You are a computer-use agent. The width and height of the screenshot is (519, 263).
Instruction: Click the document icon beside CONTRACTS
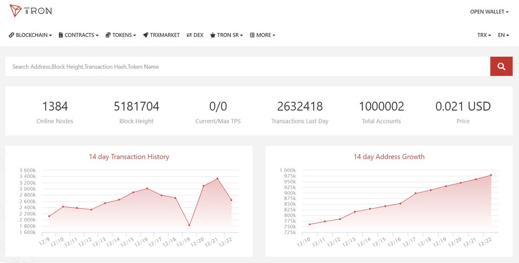click(61, 35)
